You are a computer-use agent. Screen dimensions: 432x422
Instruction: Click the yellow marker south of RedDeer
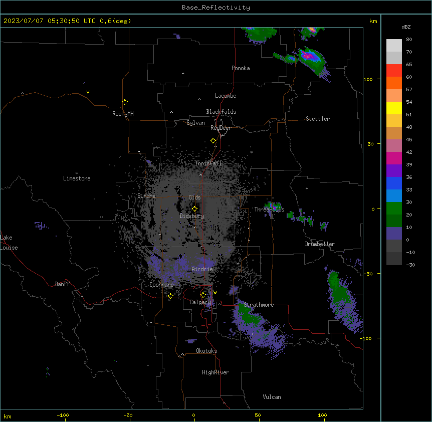coord(213,141)
